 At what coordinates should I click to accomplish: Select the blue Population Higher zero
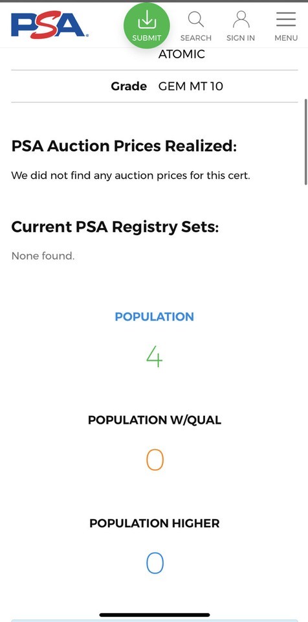pos(155,563)
